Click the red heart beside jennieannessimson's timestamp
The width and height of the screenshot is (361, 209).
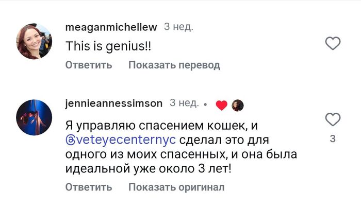(221, 105)
